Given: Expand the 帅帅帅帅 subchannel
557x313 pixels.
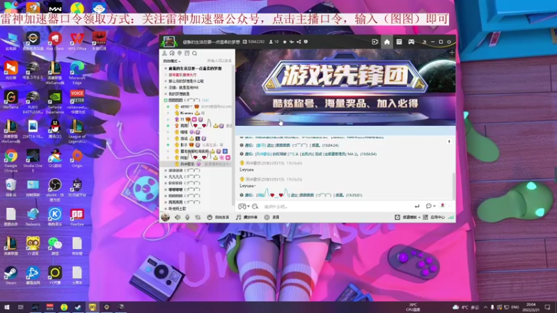Looking at the screenshot, I should tap(166, 196).
